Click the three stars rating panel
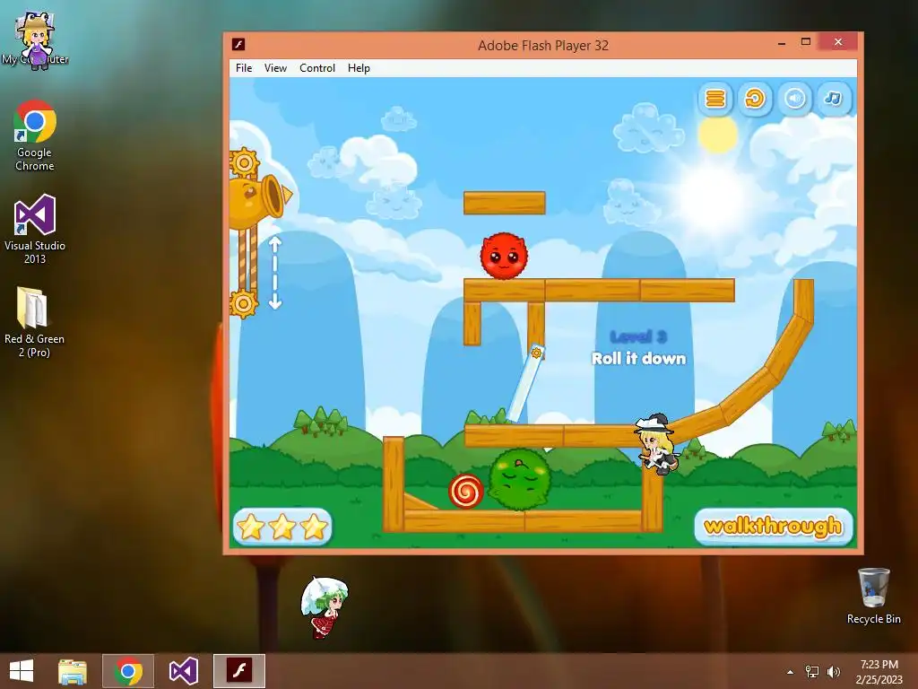918x689 pixels. coord(282,526)
